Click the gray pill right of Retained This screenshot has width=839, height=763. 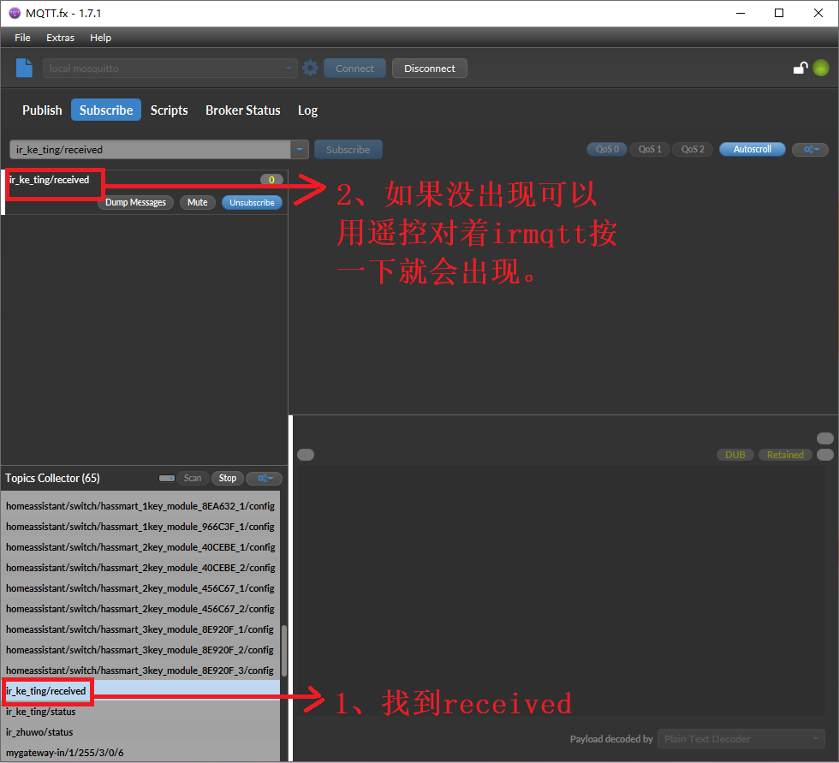(825, 455)
